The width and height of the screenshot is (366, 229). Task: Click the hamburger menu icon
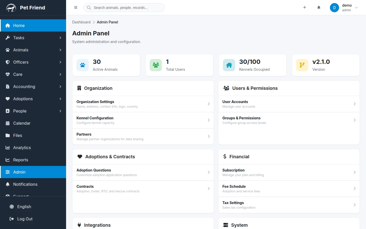click(76, 7)
